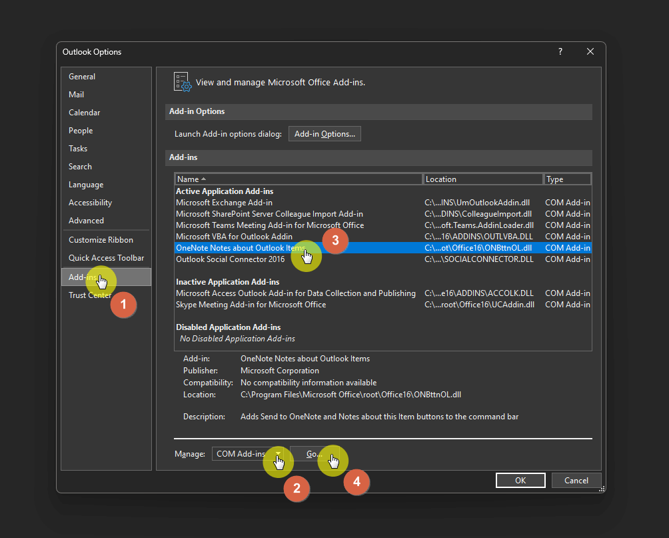Click the Inactive Application Add-ins group heading

[227, 282]
